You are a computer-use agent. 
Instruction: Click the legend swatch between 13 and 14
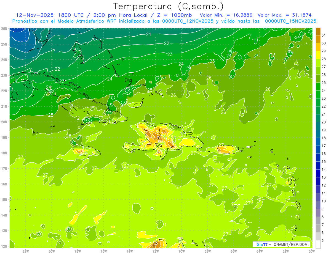(x=318, y=173)
